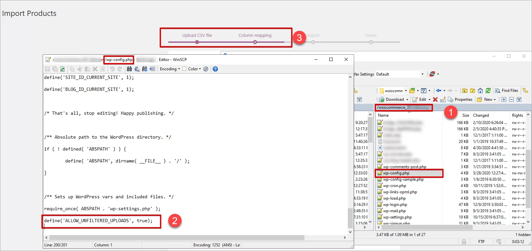
Task: Delete selected file with red X icon
Action: pos(435,99)
